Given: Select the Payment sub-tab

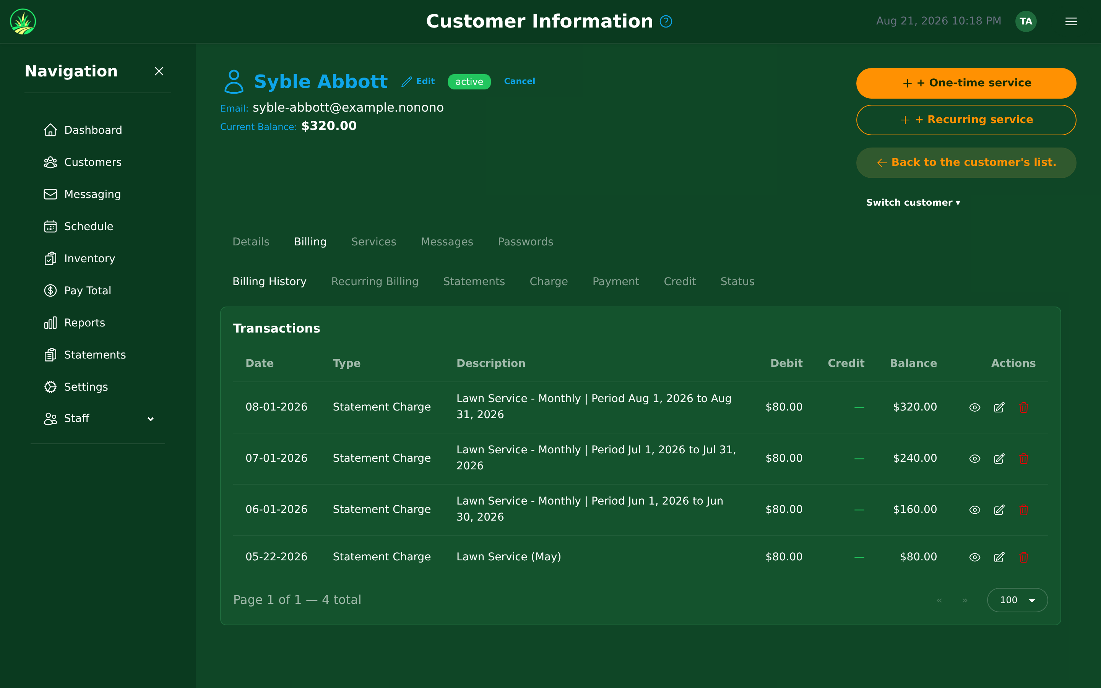Looking at the screenshot, I should tap(615, 282).
